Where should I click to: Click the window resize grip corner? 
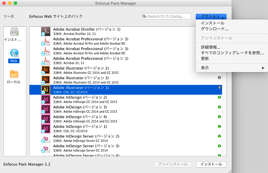pyautogui.click(x=230, y=171)
